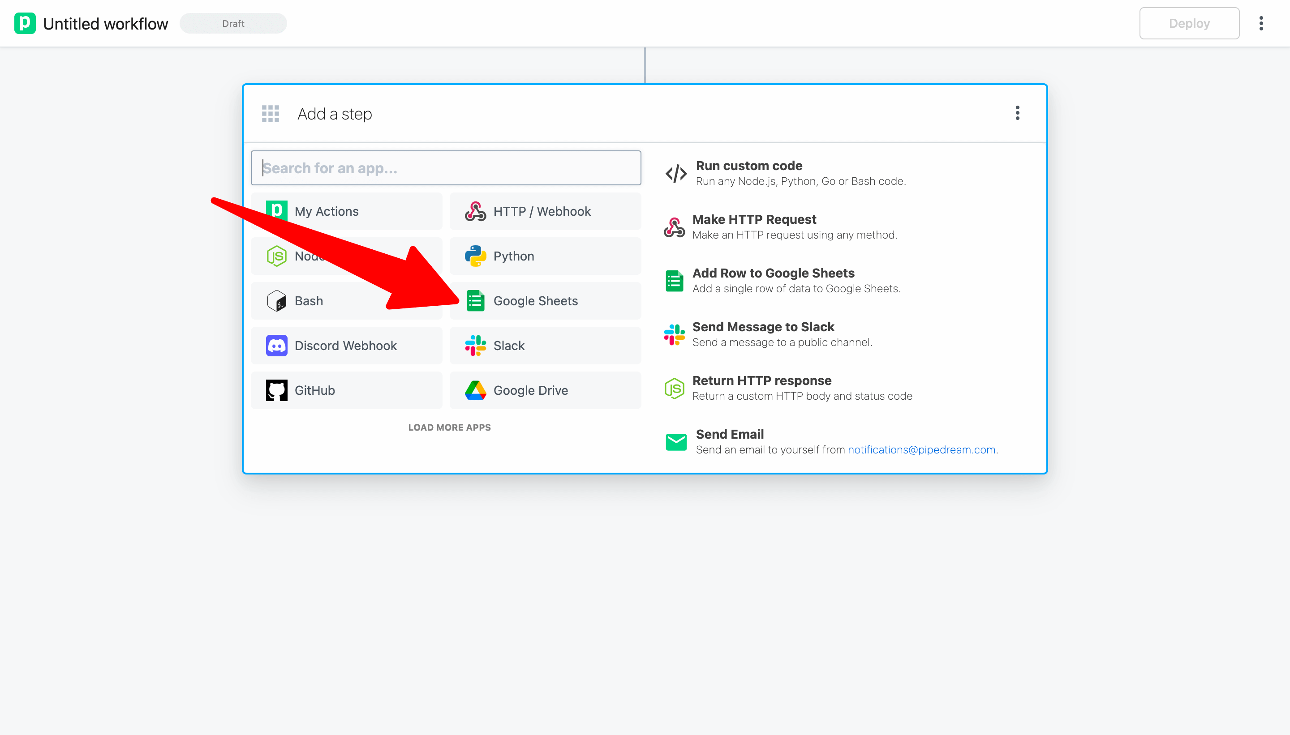
Task: Open the Search for an app field
Action: (x=446, y=167)
